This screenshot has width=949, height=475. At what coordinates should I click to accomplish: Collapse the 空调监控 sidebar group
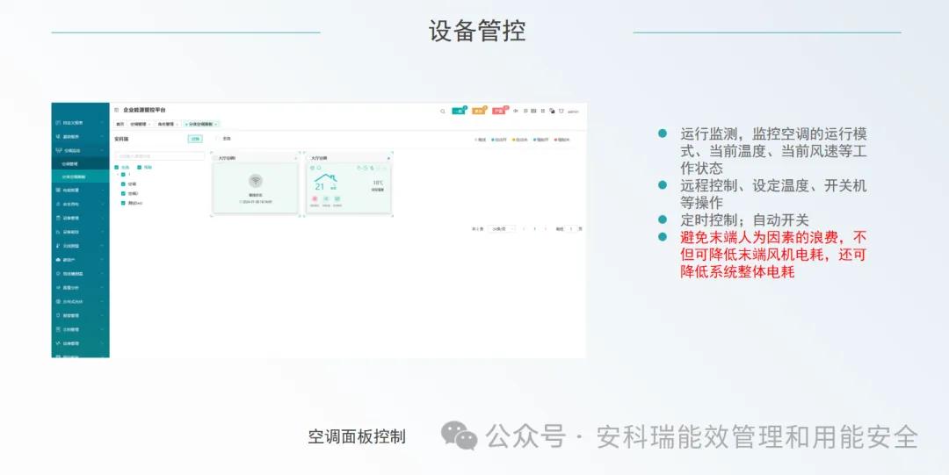click(80, 151)
